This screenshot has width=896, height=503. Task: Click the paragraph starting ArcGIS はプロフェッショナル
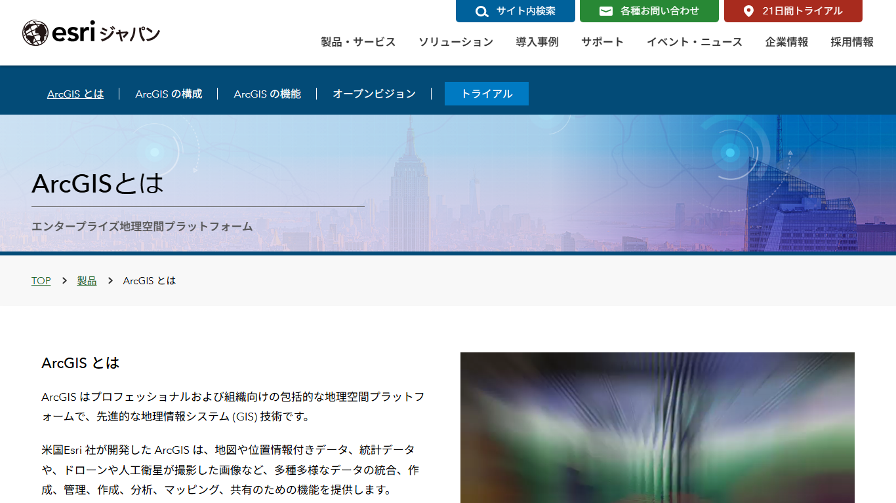tap(234, 407)
